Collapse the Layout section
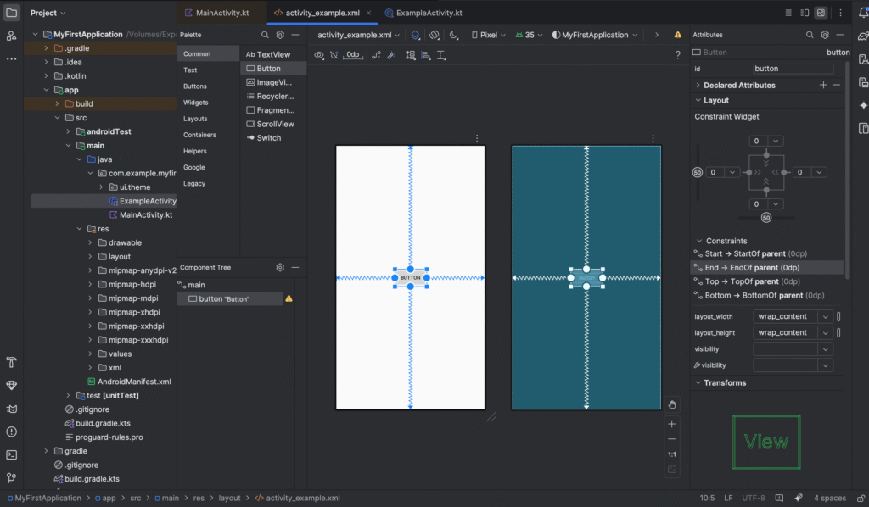The image size is (869, 507). tap(698, 100)
